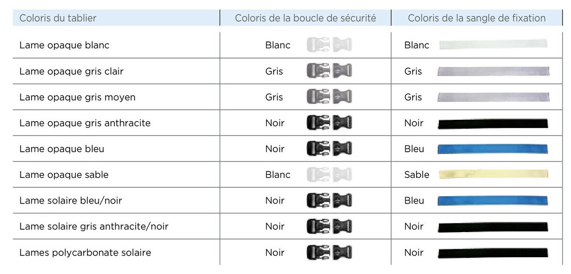
Task: Click the sand strap swatch for Lame opaque sable
Action: pos(493,174)
